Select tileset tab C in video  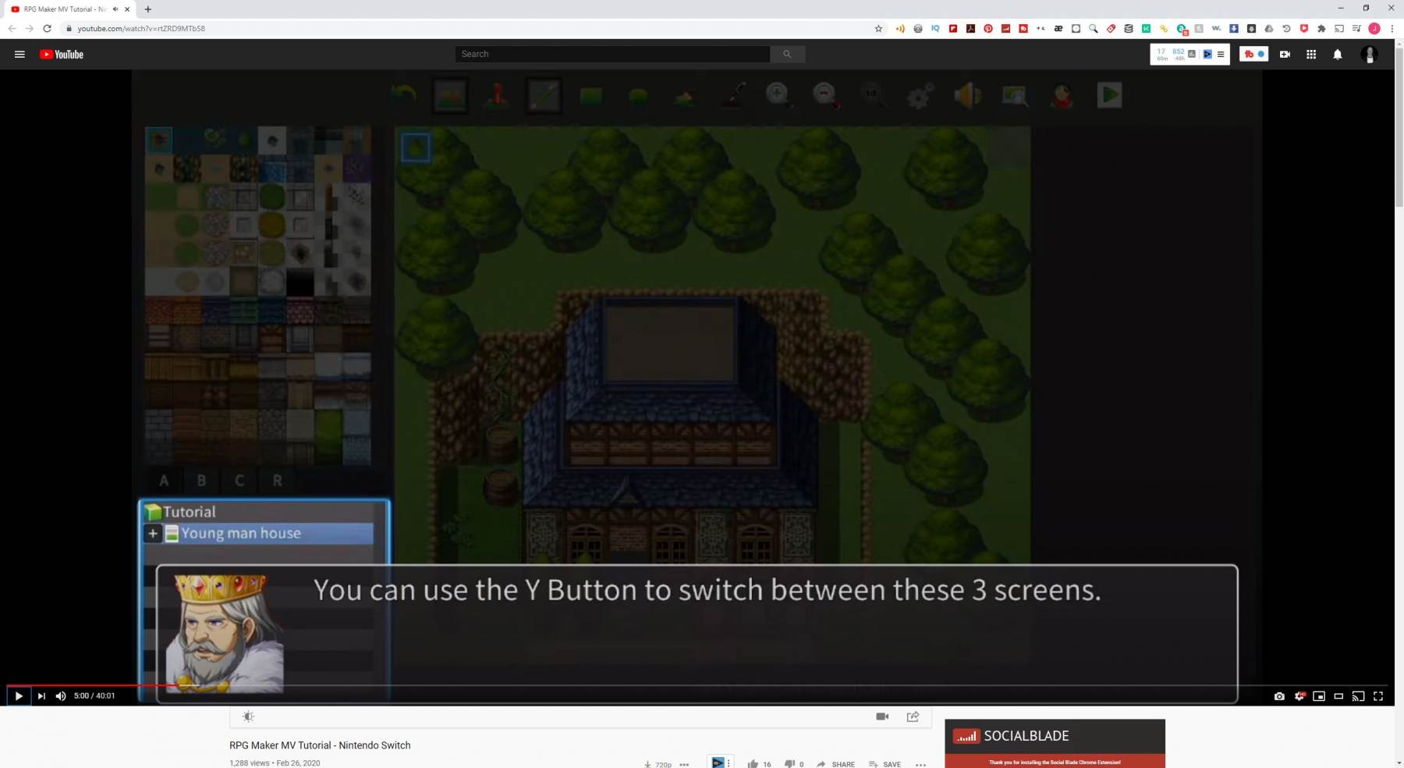(x=239, y=481)
